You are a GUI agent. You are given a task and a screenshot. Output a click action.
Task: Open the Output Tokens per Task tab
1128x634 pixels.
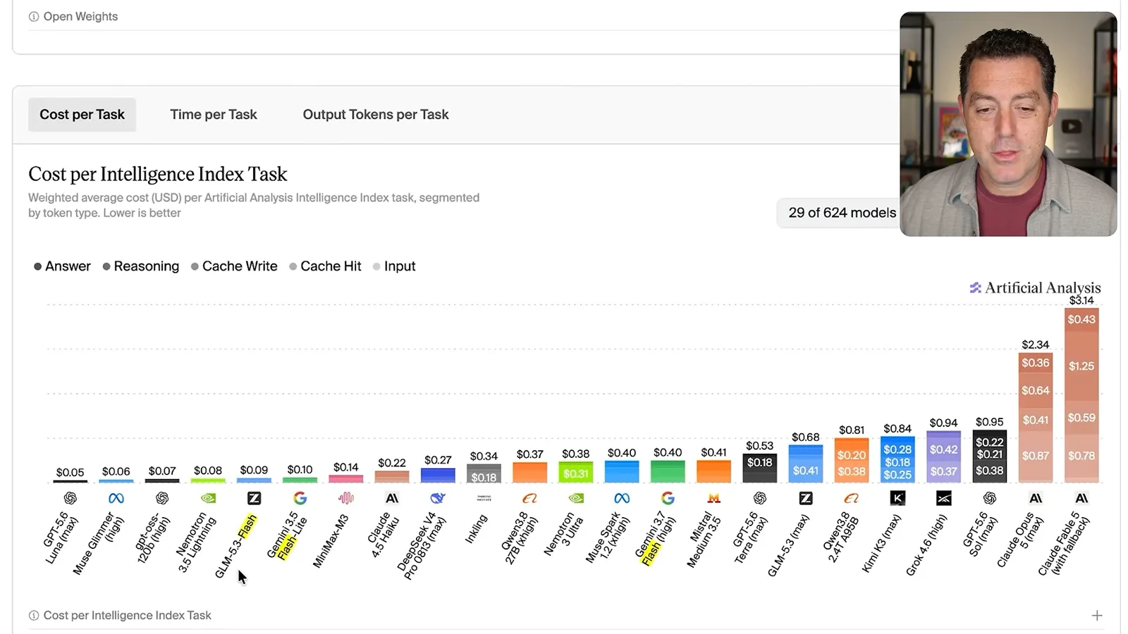pyautogui.click(x=376, y=114)
